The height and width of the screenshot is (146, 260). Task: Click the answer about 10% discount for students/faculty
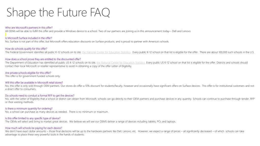click(x=130, y=87)
